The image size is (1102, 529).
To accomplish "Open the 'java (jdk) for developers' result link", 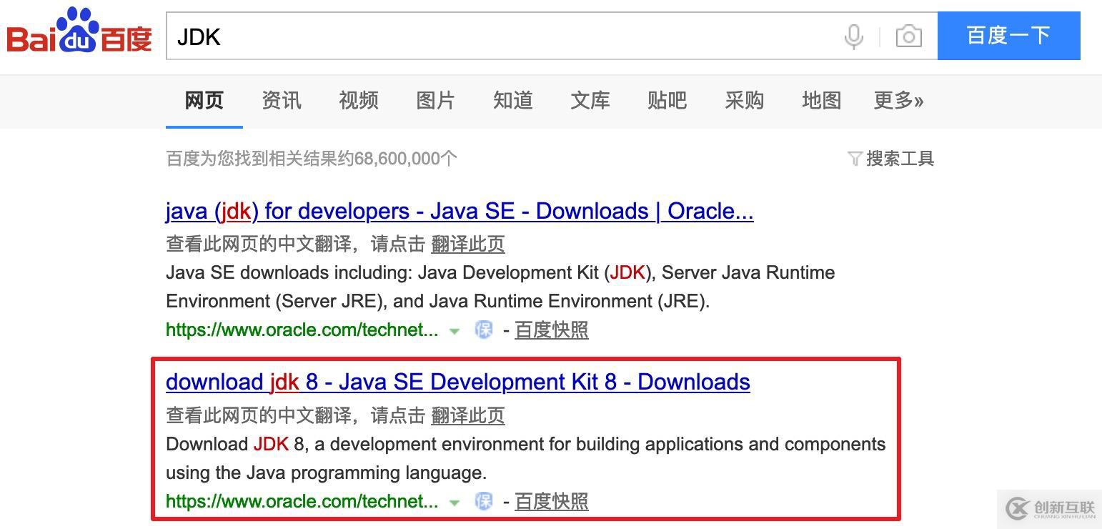I will [x=460, y=211].
